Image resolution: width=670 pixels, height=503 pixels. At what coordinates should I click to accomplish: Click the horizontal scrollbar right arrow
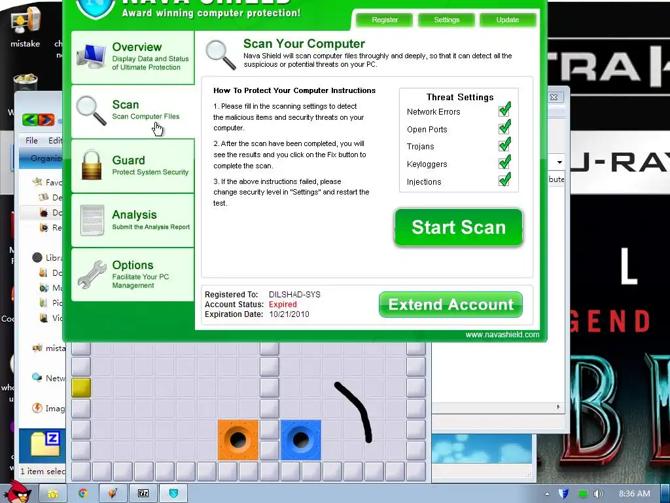558,407
